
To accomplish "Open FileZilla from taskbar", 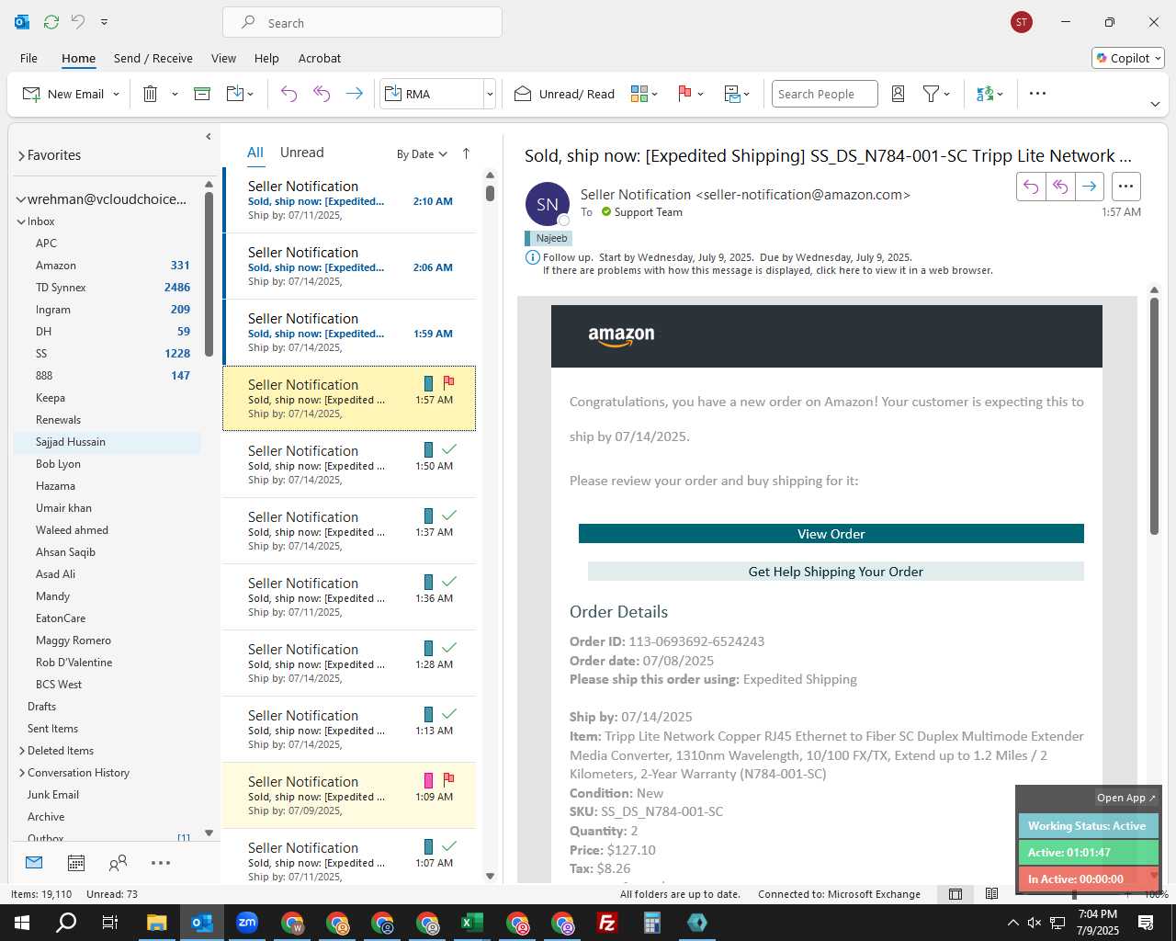I will [x=607, y=923].
